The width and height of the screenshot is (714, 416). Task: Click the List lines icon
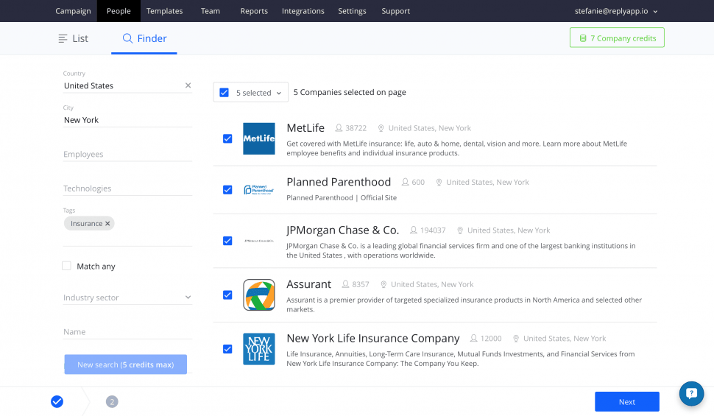(x=63, y=39)
